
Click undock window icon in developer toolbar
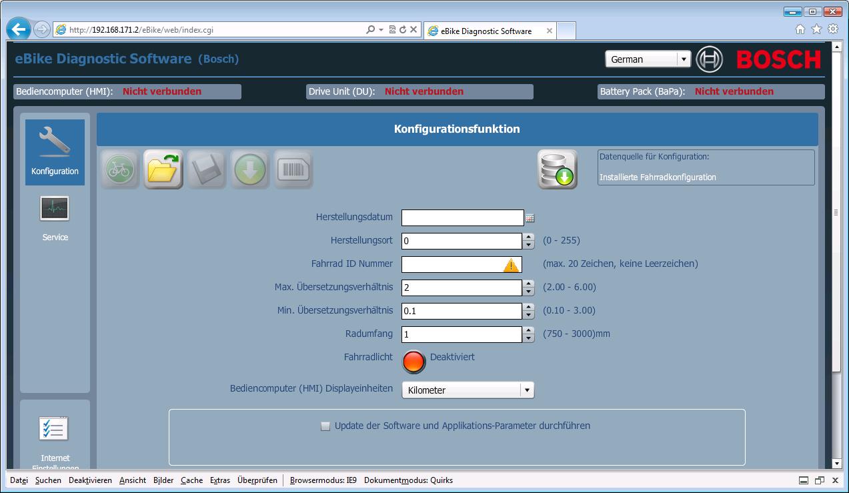click(x=820, y=480)
